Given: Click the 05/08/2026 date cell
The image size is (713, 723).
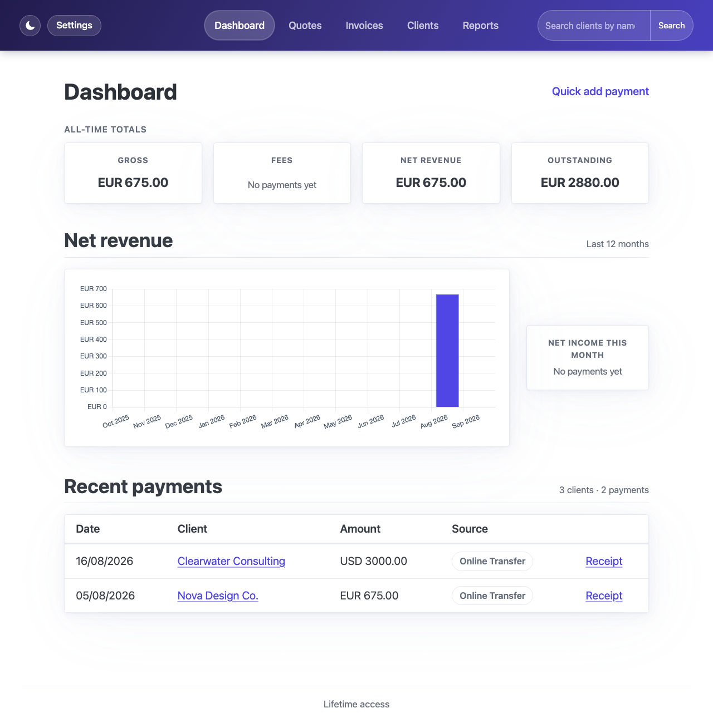Looking at the screenshot, I should 105,596.
